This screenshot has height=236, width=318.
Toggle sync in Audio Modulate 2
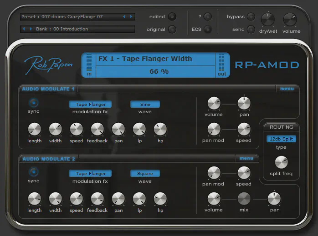pyautogui.click(x=33, y=172)
